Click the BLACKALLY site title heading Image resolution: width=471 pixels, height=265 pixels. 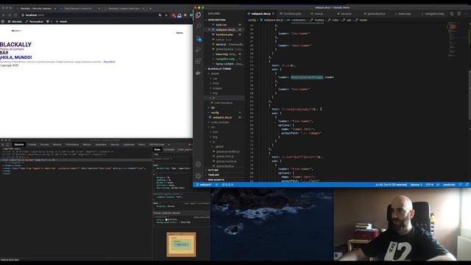pos(15,44)
